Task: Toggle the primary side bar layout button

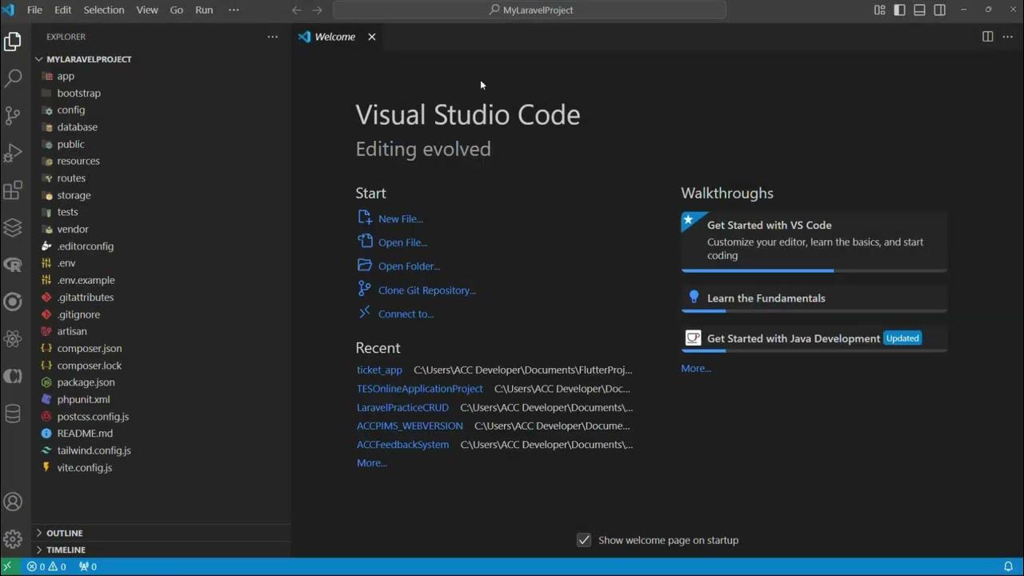Action: (x=900, y=10)
